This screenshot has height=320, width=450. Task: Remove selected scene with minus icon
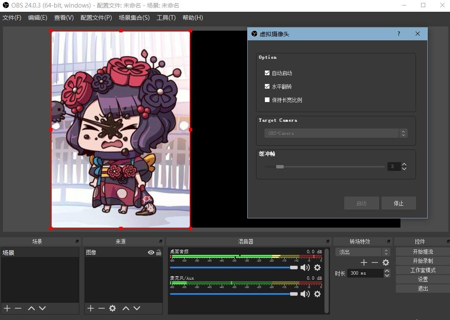click(18, 308)
